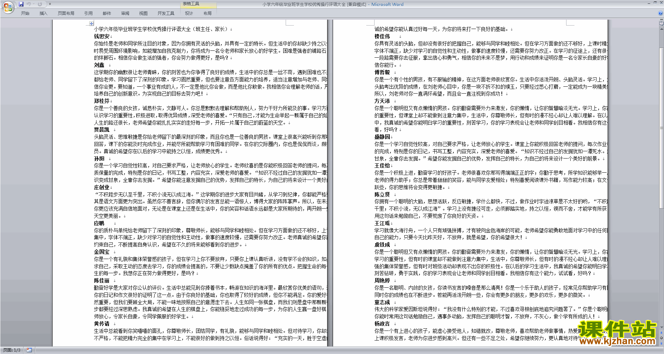Viewport: 664px width, 354px height.
Task: Click the name 王江瑶 heading
Action: [x=382, y=223]
